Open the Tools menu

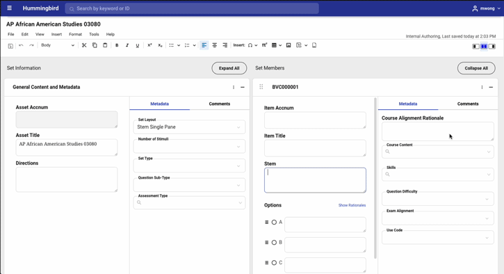(94, 34)
